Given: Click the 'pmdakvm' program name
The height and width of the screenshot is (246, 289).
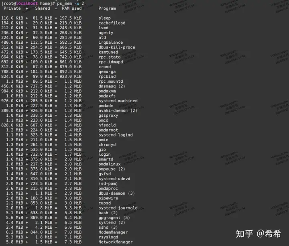Looking at the screenshot, I should click(107, 91).
